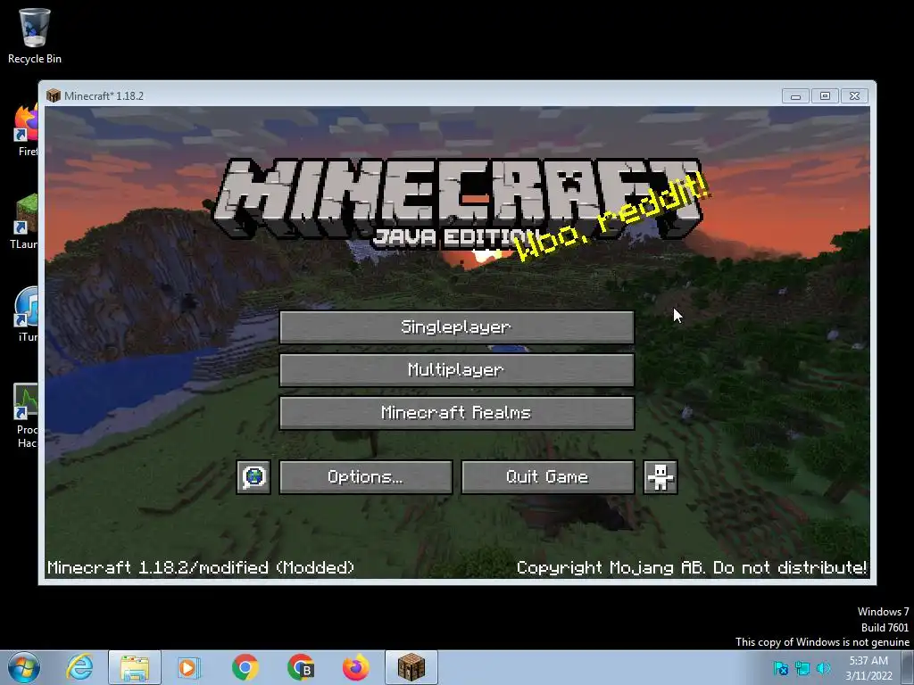This screenshot has width=914, height=685.
Task: Open the language selection globe icon
Action: coord(253,477)
